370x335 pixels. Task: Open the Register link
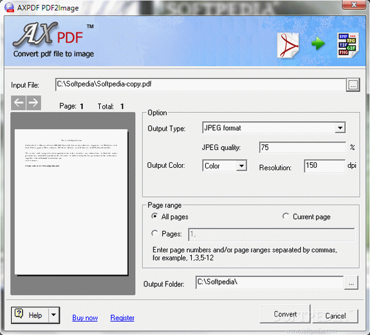[x=122, y=318]
